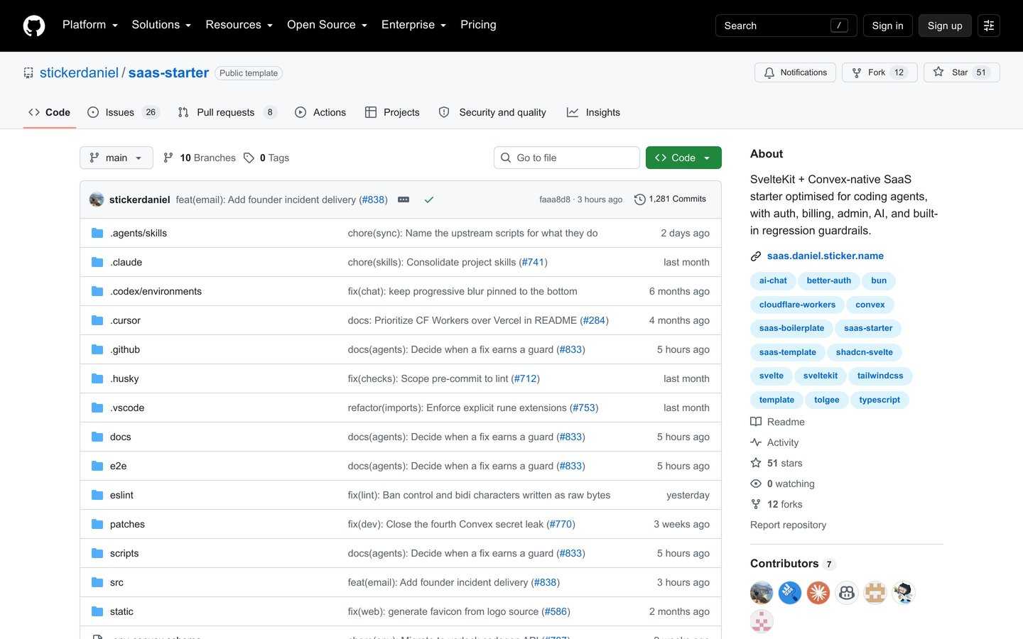Click the src folder icon
The width and height of the screenshot is (1023, 639).
pyautogui.click(x=97, y=582)
